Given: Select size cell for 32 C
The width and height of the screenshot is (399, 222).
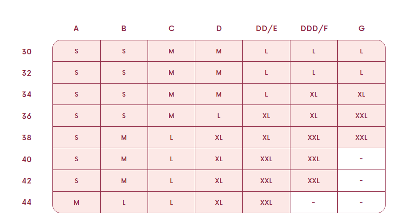Looking at the screenshot, I should pos(171,72).
